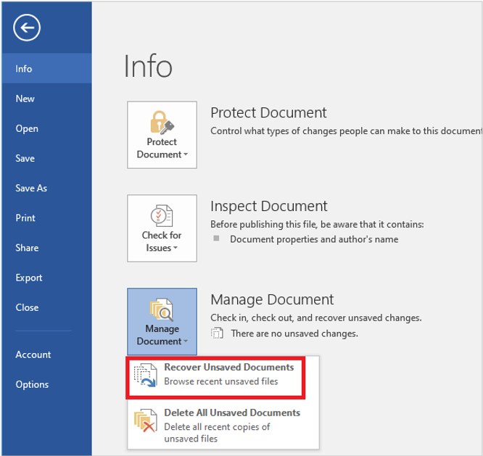Image resolution: width=483 pixels, height=456 pixels.
Task: Open the Share tab
Action: [47, 248]
